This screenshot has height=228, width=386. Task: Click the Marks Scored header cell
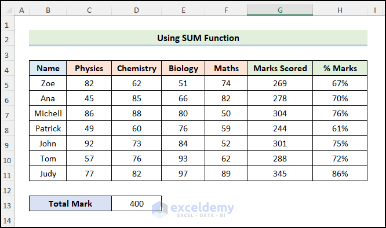(280, 68)
